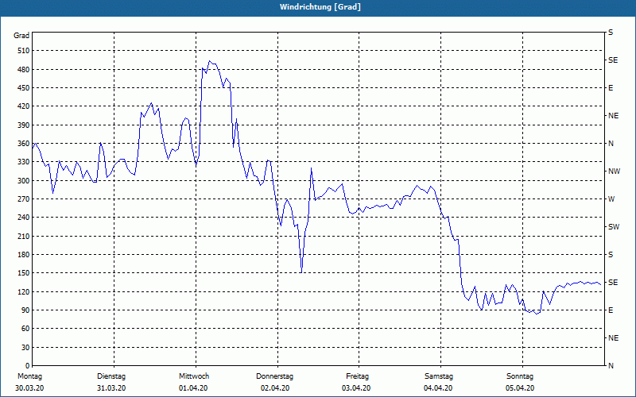636x397 pixels.
Task: Click the "Dienstag" weekday label
Action: [111, 376]
